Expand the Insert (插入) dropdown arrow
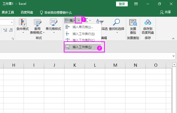 click(x=79, y=20)
